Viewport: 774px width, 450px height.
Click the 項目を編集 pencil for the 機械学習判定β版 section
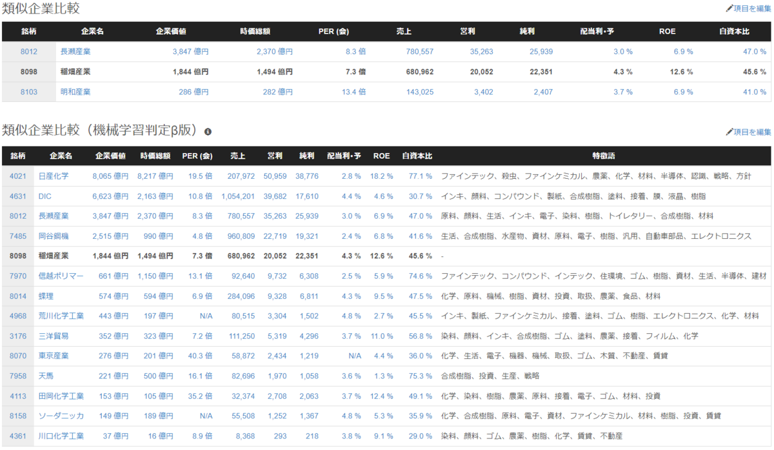(x=748, y=132)
